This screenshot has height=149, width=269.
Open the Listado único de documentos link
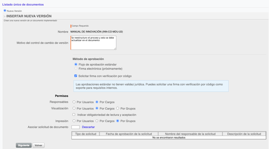(23, 5)
